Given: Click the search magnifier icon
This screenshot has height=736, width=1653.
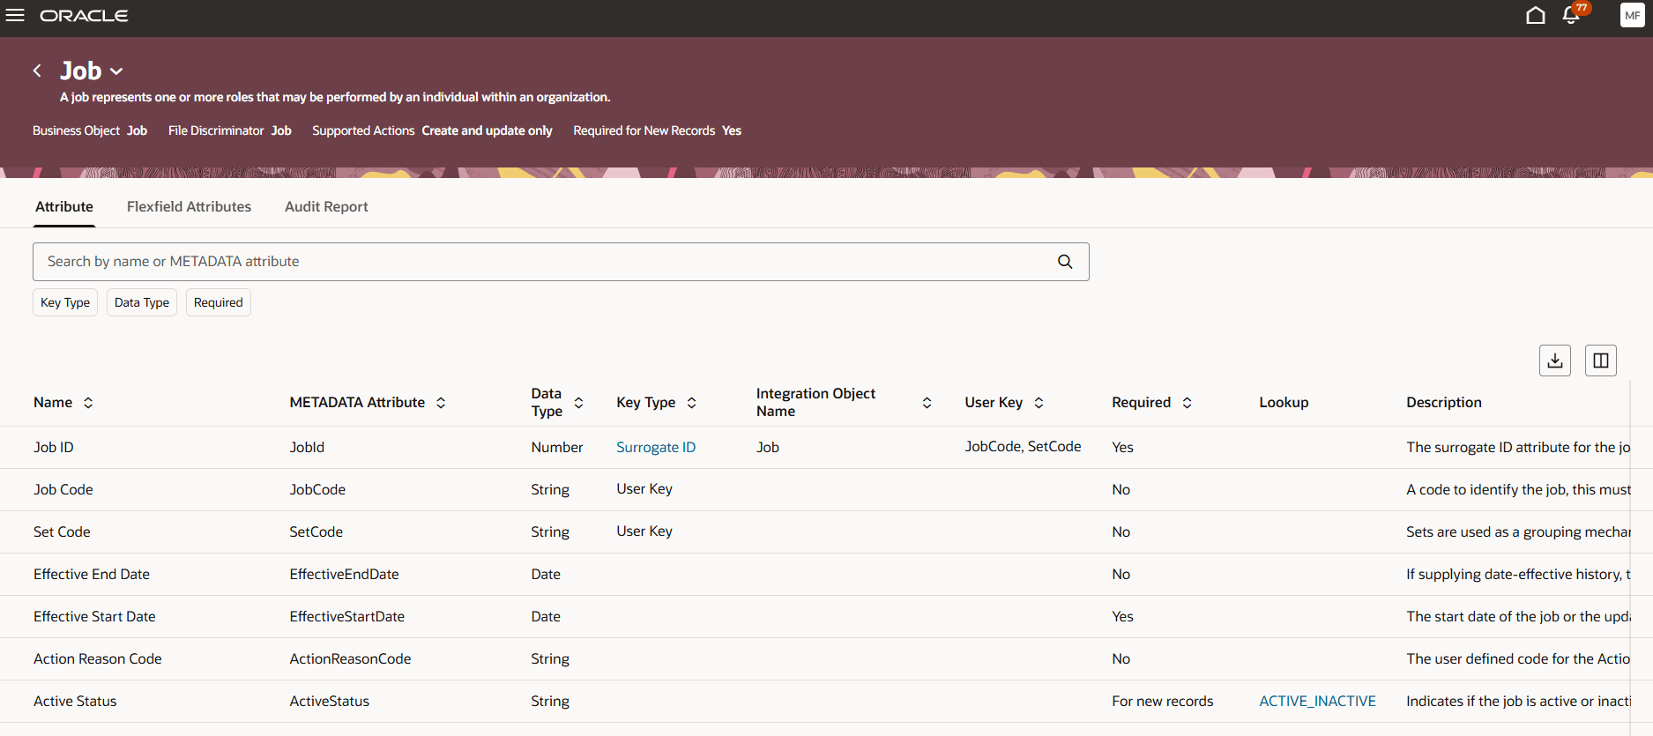Looking at the screenshot, I should point(1065,262).
